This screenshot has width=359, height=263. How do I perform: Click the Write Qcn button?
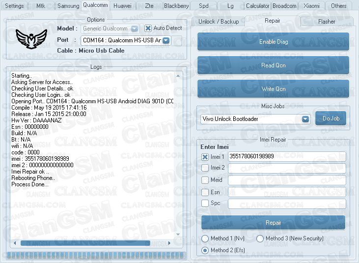coord(274,89)
